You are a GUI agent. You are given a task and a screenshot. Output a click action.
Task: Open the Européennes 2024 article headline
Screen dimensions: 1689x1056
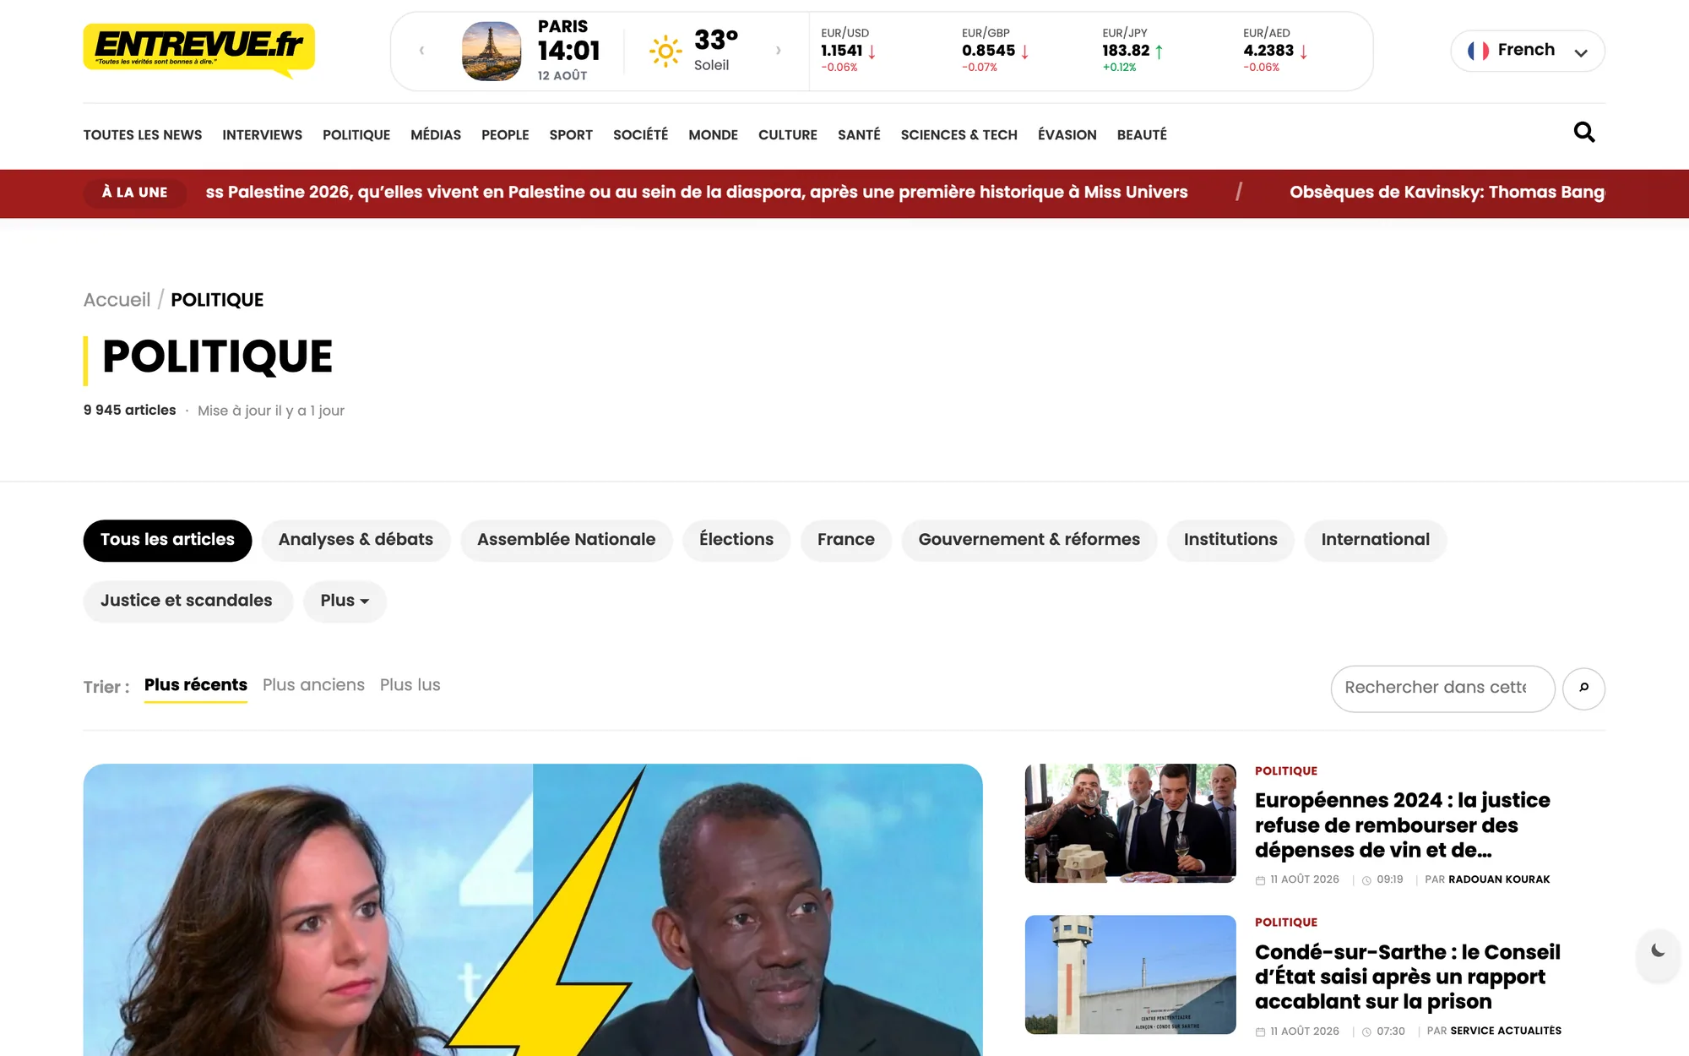pos(1402,825)
